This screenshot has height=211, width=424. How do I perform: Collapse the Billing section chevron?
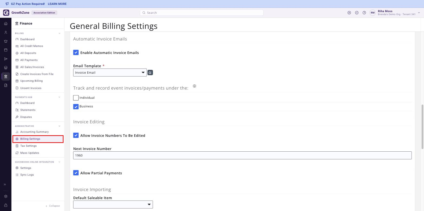(x=59, y=33)
